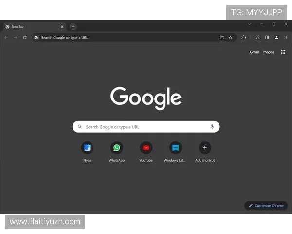Expand the tab search dropdown chevron

click(250, 24)
